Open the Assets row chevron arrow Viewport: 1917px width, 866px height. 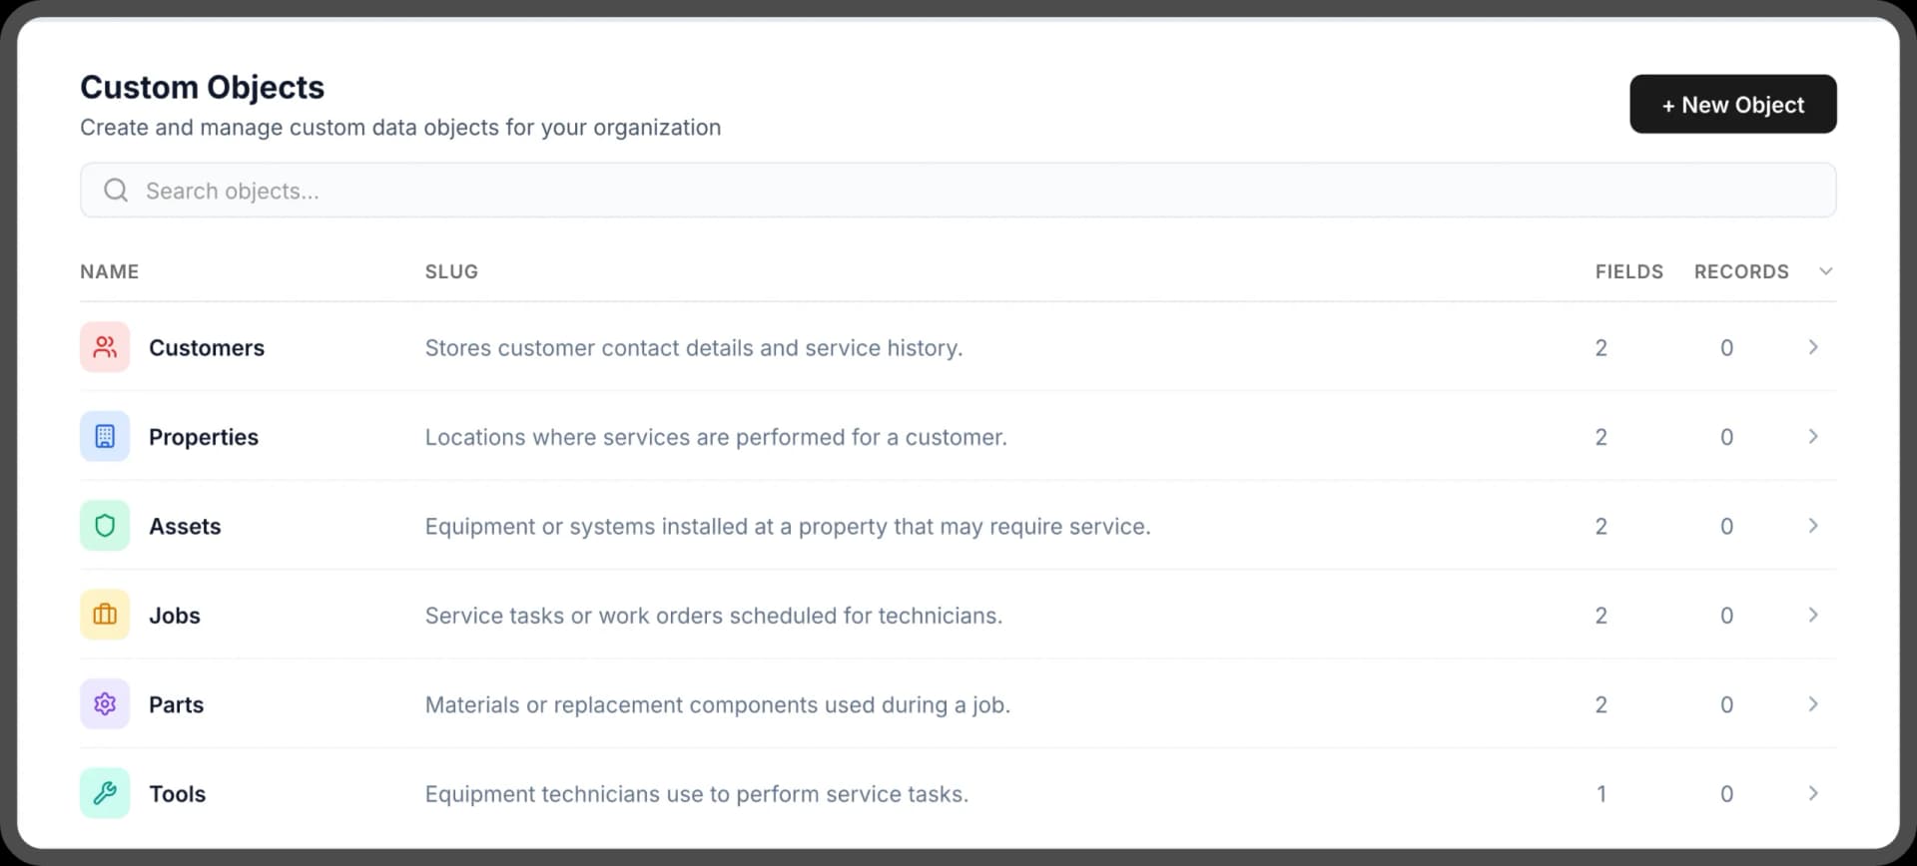click(1813, 526)
